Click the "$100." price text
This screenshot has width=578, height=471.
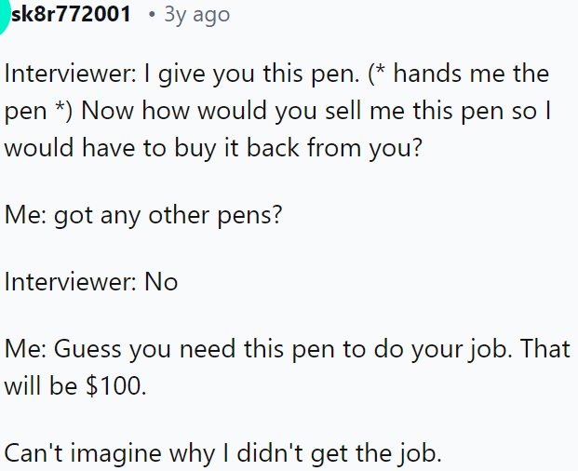[x=116, y=386]
